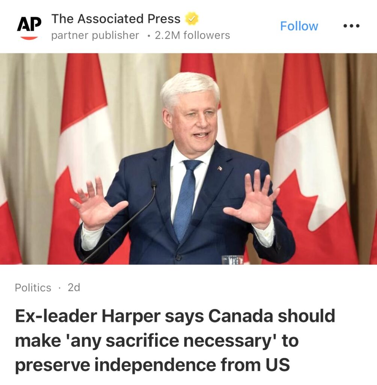Viewport: 377px width, 385px height.
Task: Open the AP logo avatar
Action: point(29,27)
